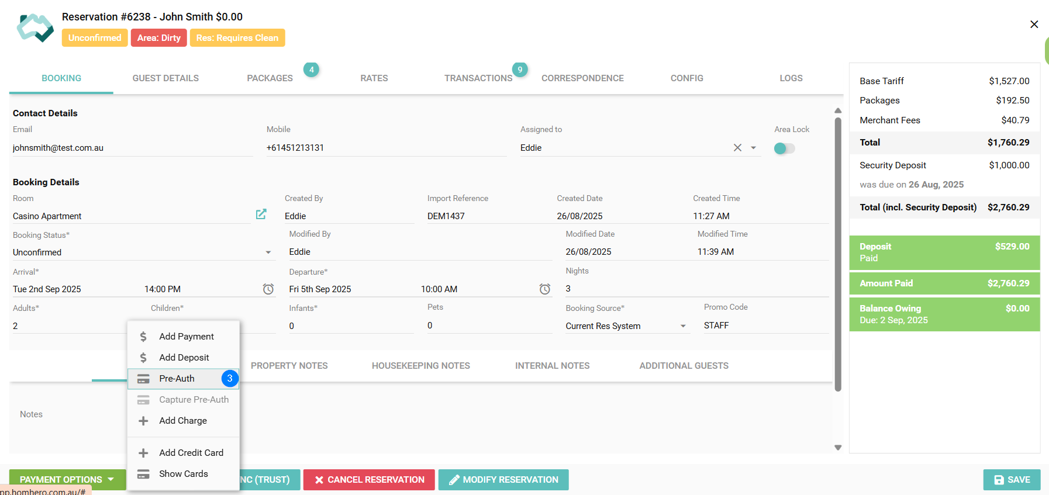Click the Pre-Auth card icon
This screenshot has height=495, width=1049.
pyautogui.click(x=143, y=379)
